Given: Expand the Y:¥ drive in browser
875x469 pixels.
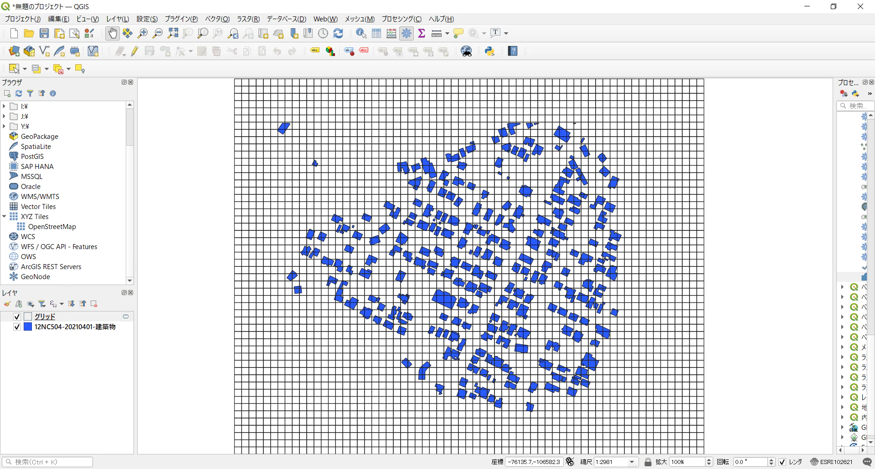Looking at the screenshot, I should (x=4, y=126).
